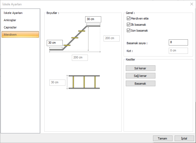Close the İskele Ayarları dialog
Image resolution: width=196 pixels, height=143 pixels.
coord(192,4)
